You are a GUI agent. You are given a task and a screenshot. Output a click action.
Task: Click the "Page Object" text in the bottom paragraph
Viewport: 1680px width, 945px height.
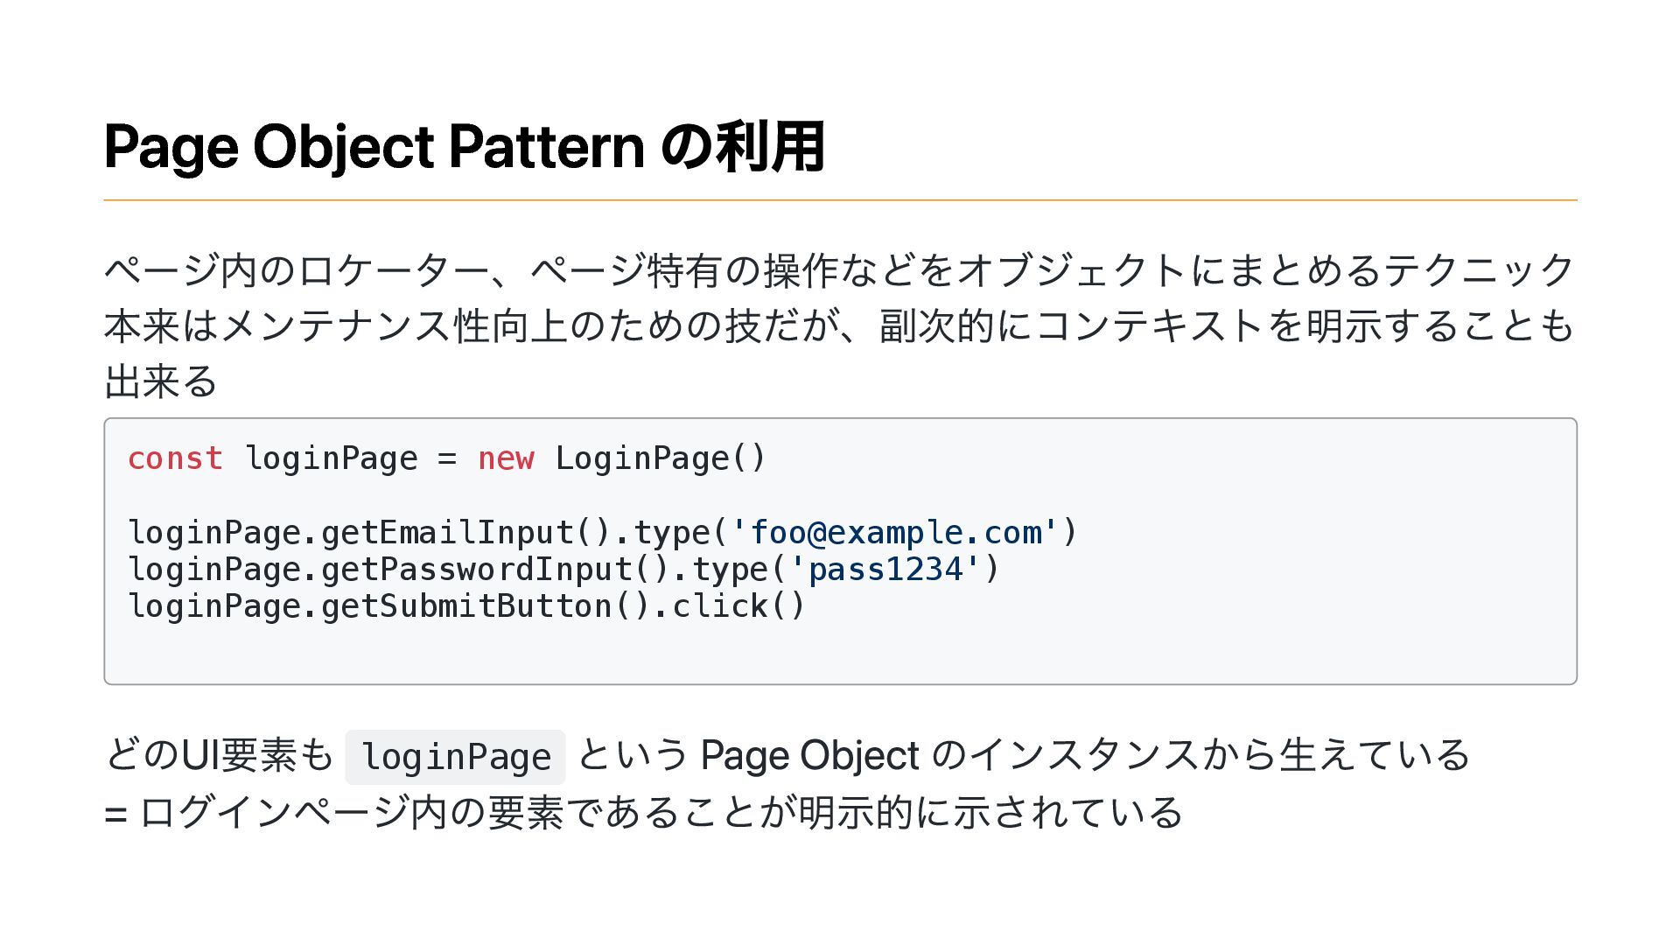coord(809,755)
